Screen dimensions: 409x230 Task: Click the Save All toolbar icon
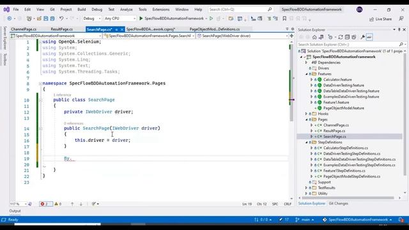pyautogui.click(x=52, y=19)
